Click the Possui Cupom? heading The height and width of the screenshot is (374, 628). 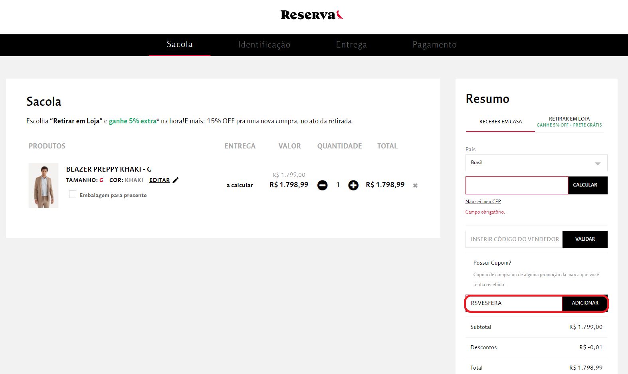(492, 263)
